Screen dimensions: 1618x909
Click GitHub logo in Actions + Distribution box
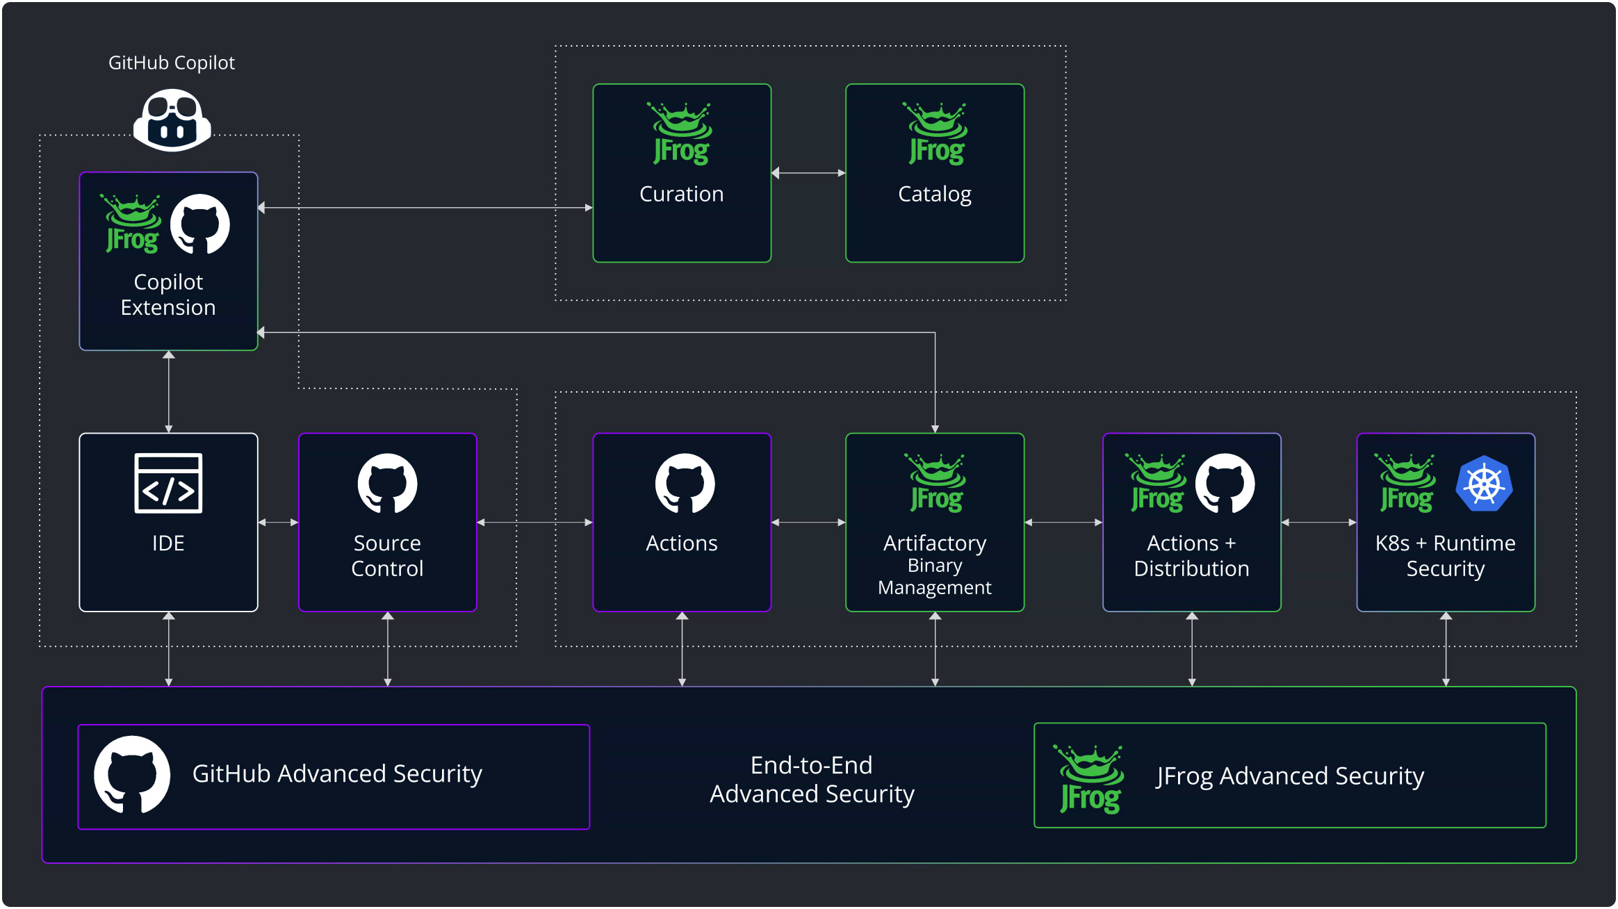(1225, 483)
